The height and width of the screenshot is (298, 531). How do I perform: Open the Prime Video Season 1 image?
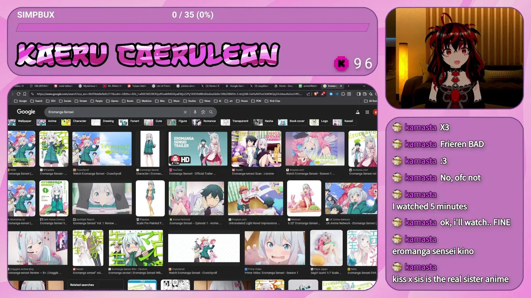[x=275, y=248]
